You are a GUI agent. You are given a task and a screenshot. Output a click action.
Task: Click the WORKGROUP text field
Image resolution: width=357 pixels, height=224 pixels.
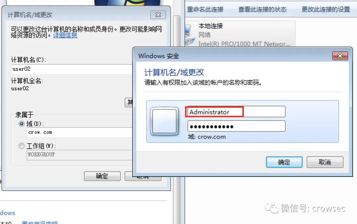coord(79,154)
